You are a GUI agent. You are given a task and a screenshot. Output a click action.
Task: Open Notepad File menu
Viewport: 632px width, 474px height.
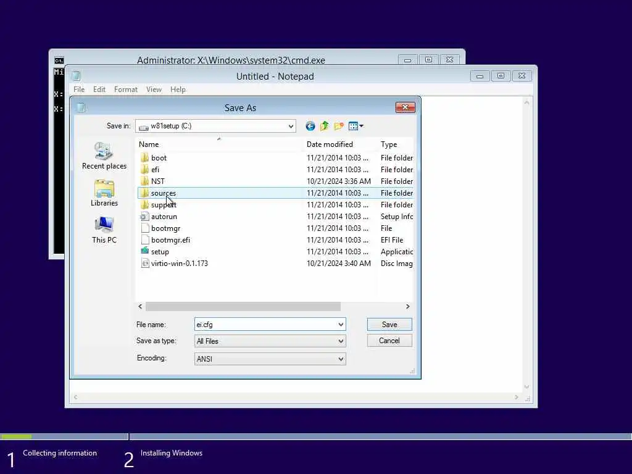pos(79,89)
